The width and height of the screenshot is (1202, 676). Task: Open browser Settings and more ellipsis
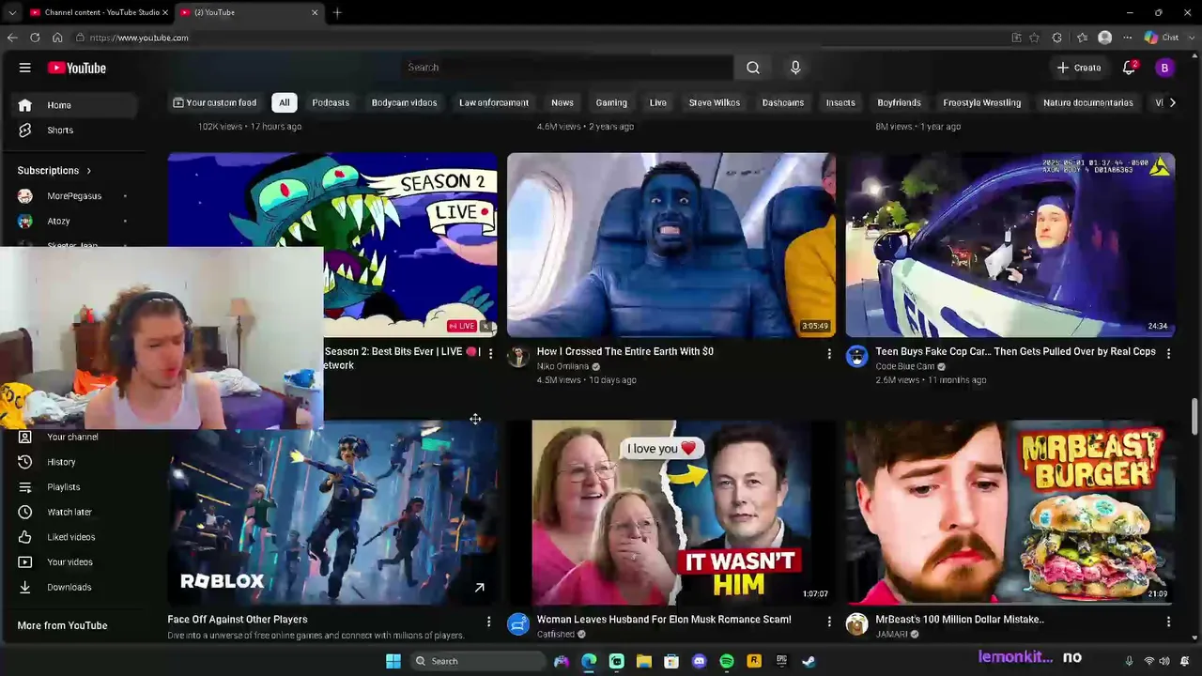click(x=1127, y=38)
